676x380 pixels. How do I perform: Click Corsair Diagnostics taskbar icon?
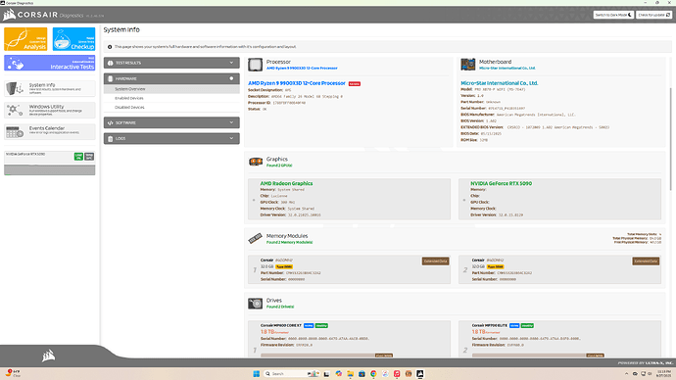[x=420, y=373]
